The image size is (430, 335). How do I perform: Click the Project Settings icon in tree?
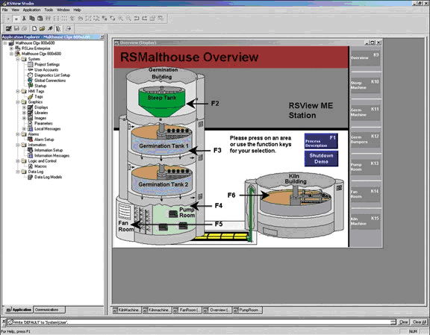point(30,64)
